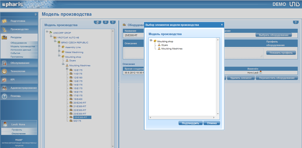The height and width of the screenshot is (148, 302).
Task: Pin the sidebar using the pin icon
Action: pyautogui.click(x=35, y=14)
